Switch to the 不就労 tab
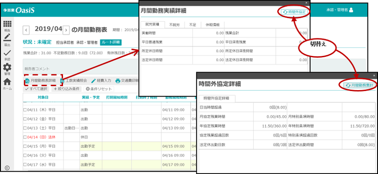378x174 pixels. (175, 25)
